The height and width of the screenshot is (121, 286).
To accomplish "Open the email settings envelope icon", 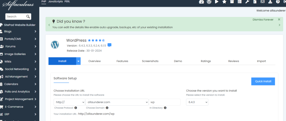I will 263,2.
